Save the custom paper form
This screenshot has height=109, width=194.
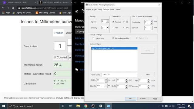pyautogui.click(x=148, y=74)
